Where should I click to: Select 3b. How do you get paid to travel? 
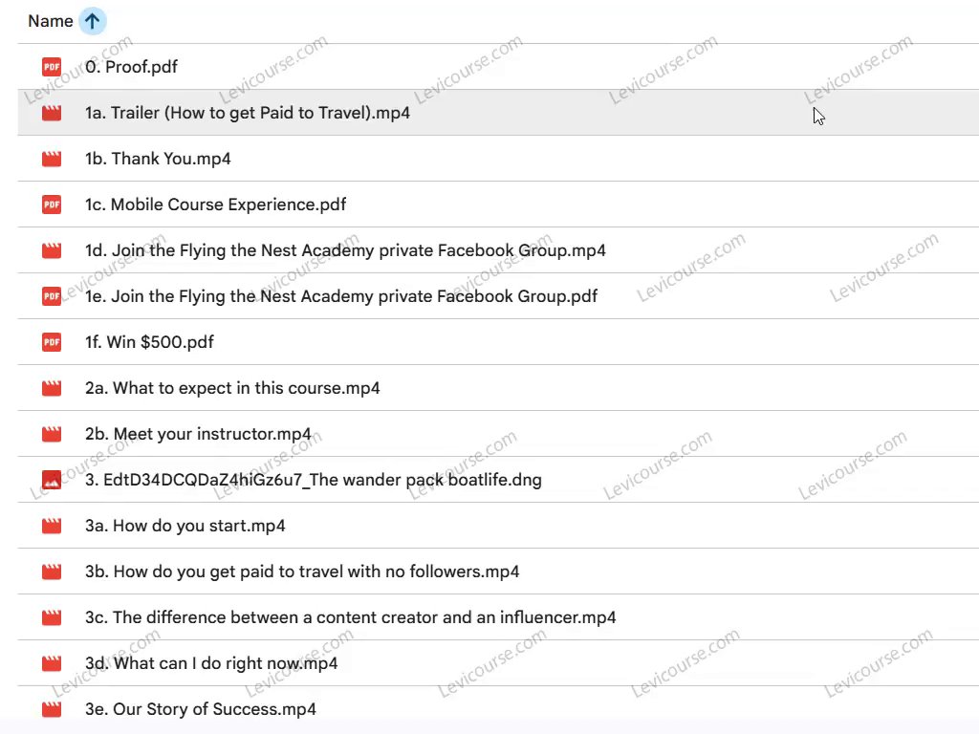click(x=302, y=572)
